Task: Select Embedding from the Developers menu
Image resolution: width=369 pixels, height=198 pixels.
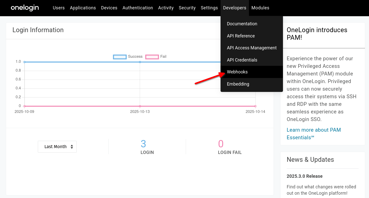Action: coord(238,84)
